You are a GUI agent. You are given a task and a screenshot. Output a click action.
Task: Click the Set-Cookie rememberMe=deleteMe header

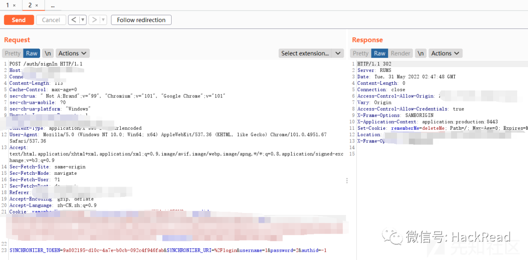coord(442,128)
